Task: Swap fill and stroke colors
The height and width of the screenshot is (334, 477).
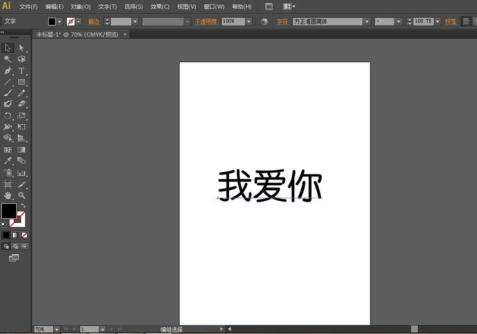Action: 24,206
